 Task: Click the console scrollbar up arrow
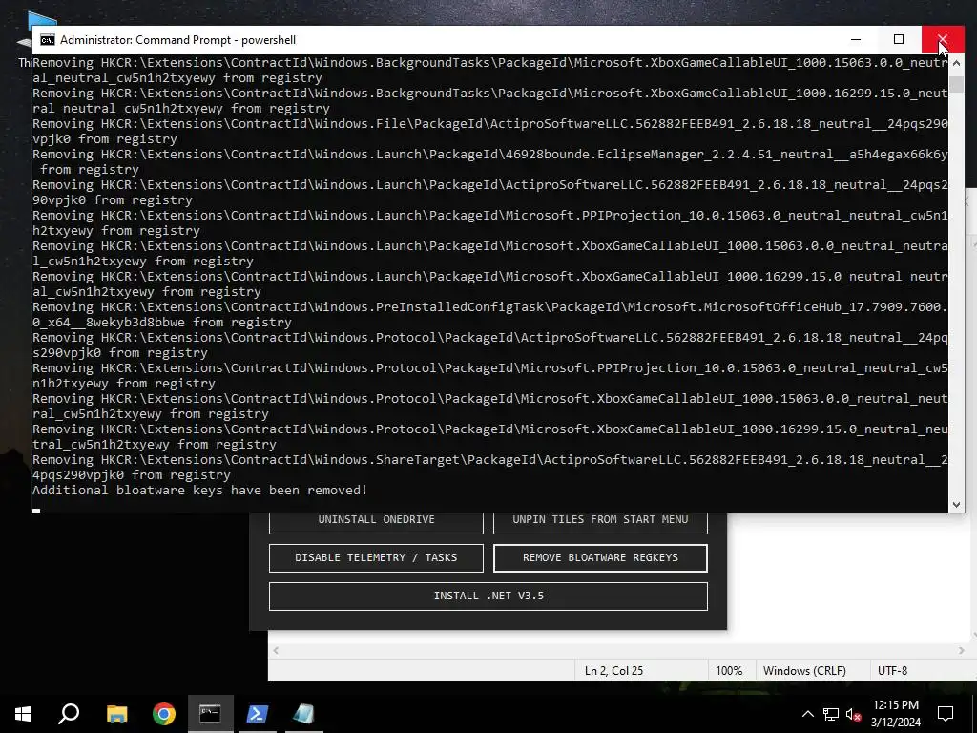pyautogui.click(x=956, y=62)
